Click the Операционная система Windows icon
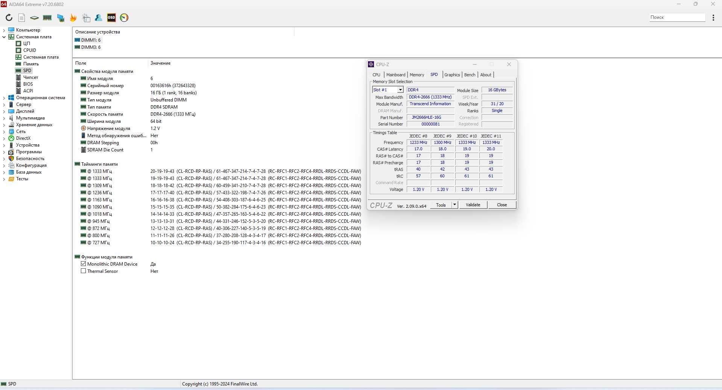The height and width of the screenshot is (390, 722). point(11,98)
